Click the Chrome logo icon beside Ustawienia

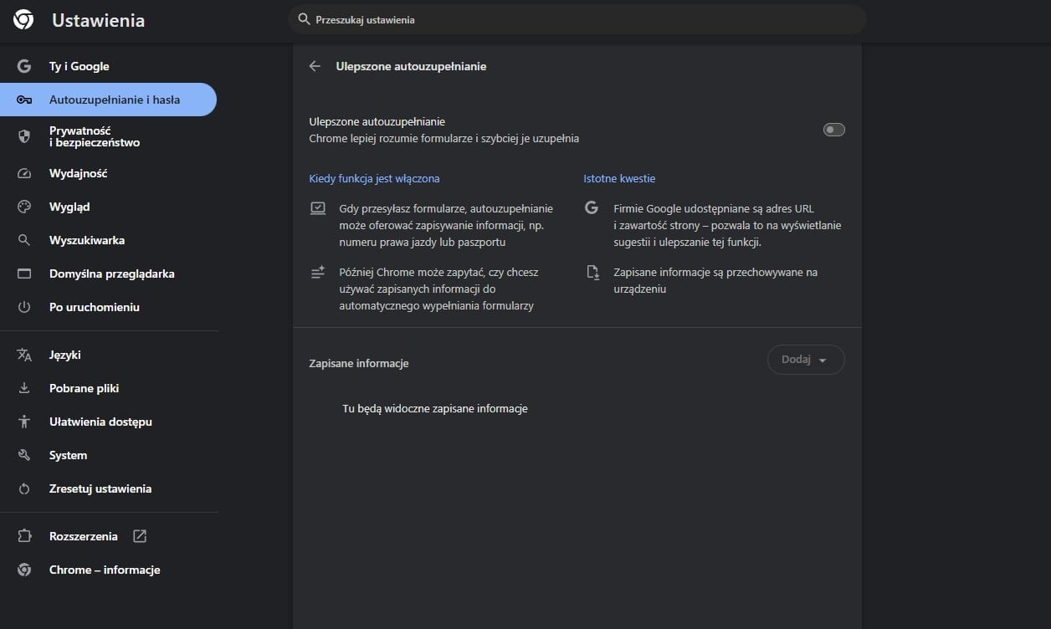pos(23,20)
